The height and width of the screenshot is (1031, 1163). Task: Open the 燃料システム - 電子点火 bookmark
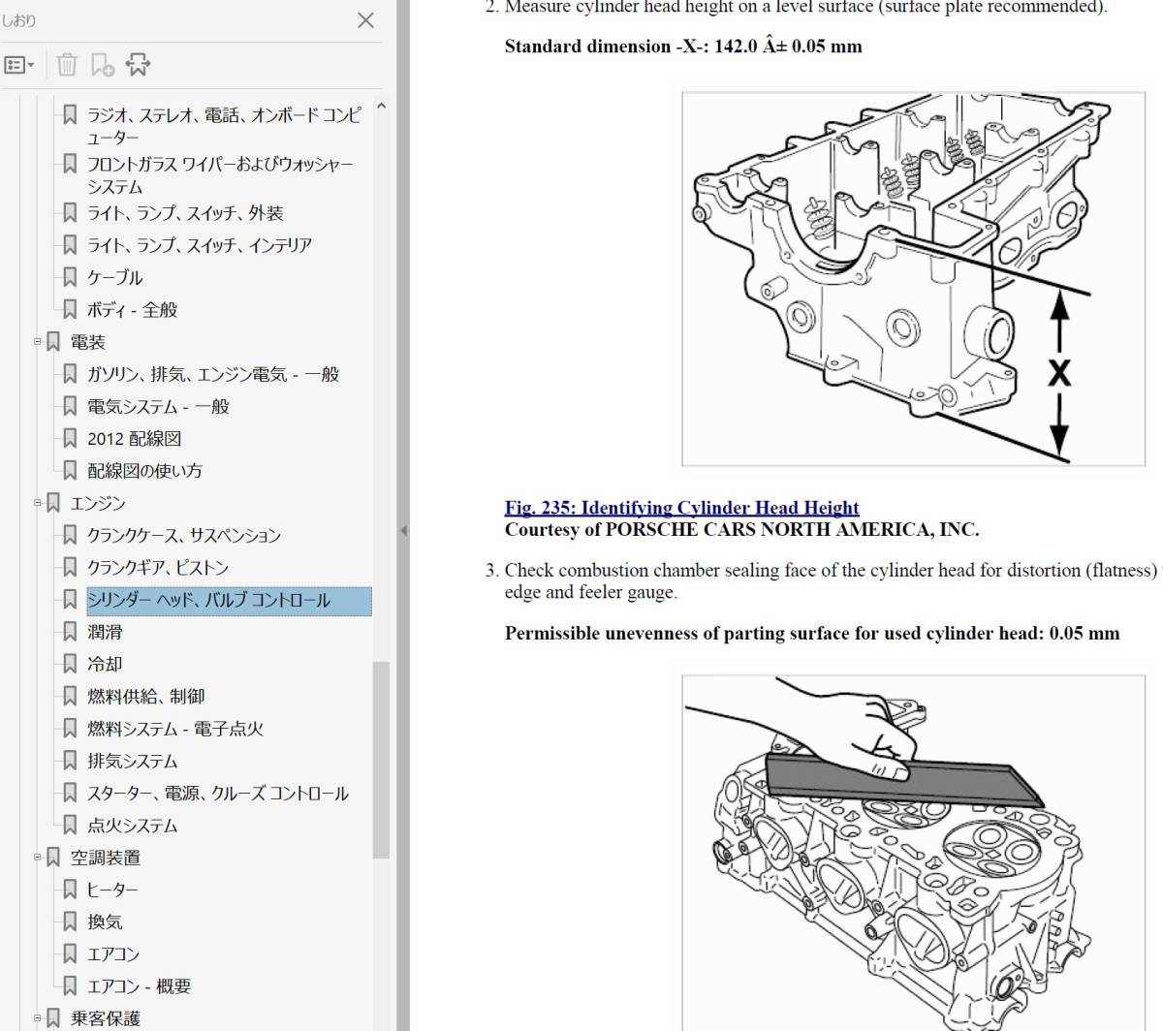[175, 729]
